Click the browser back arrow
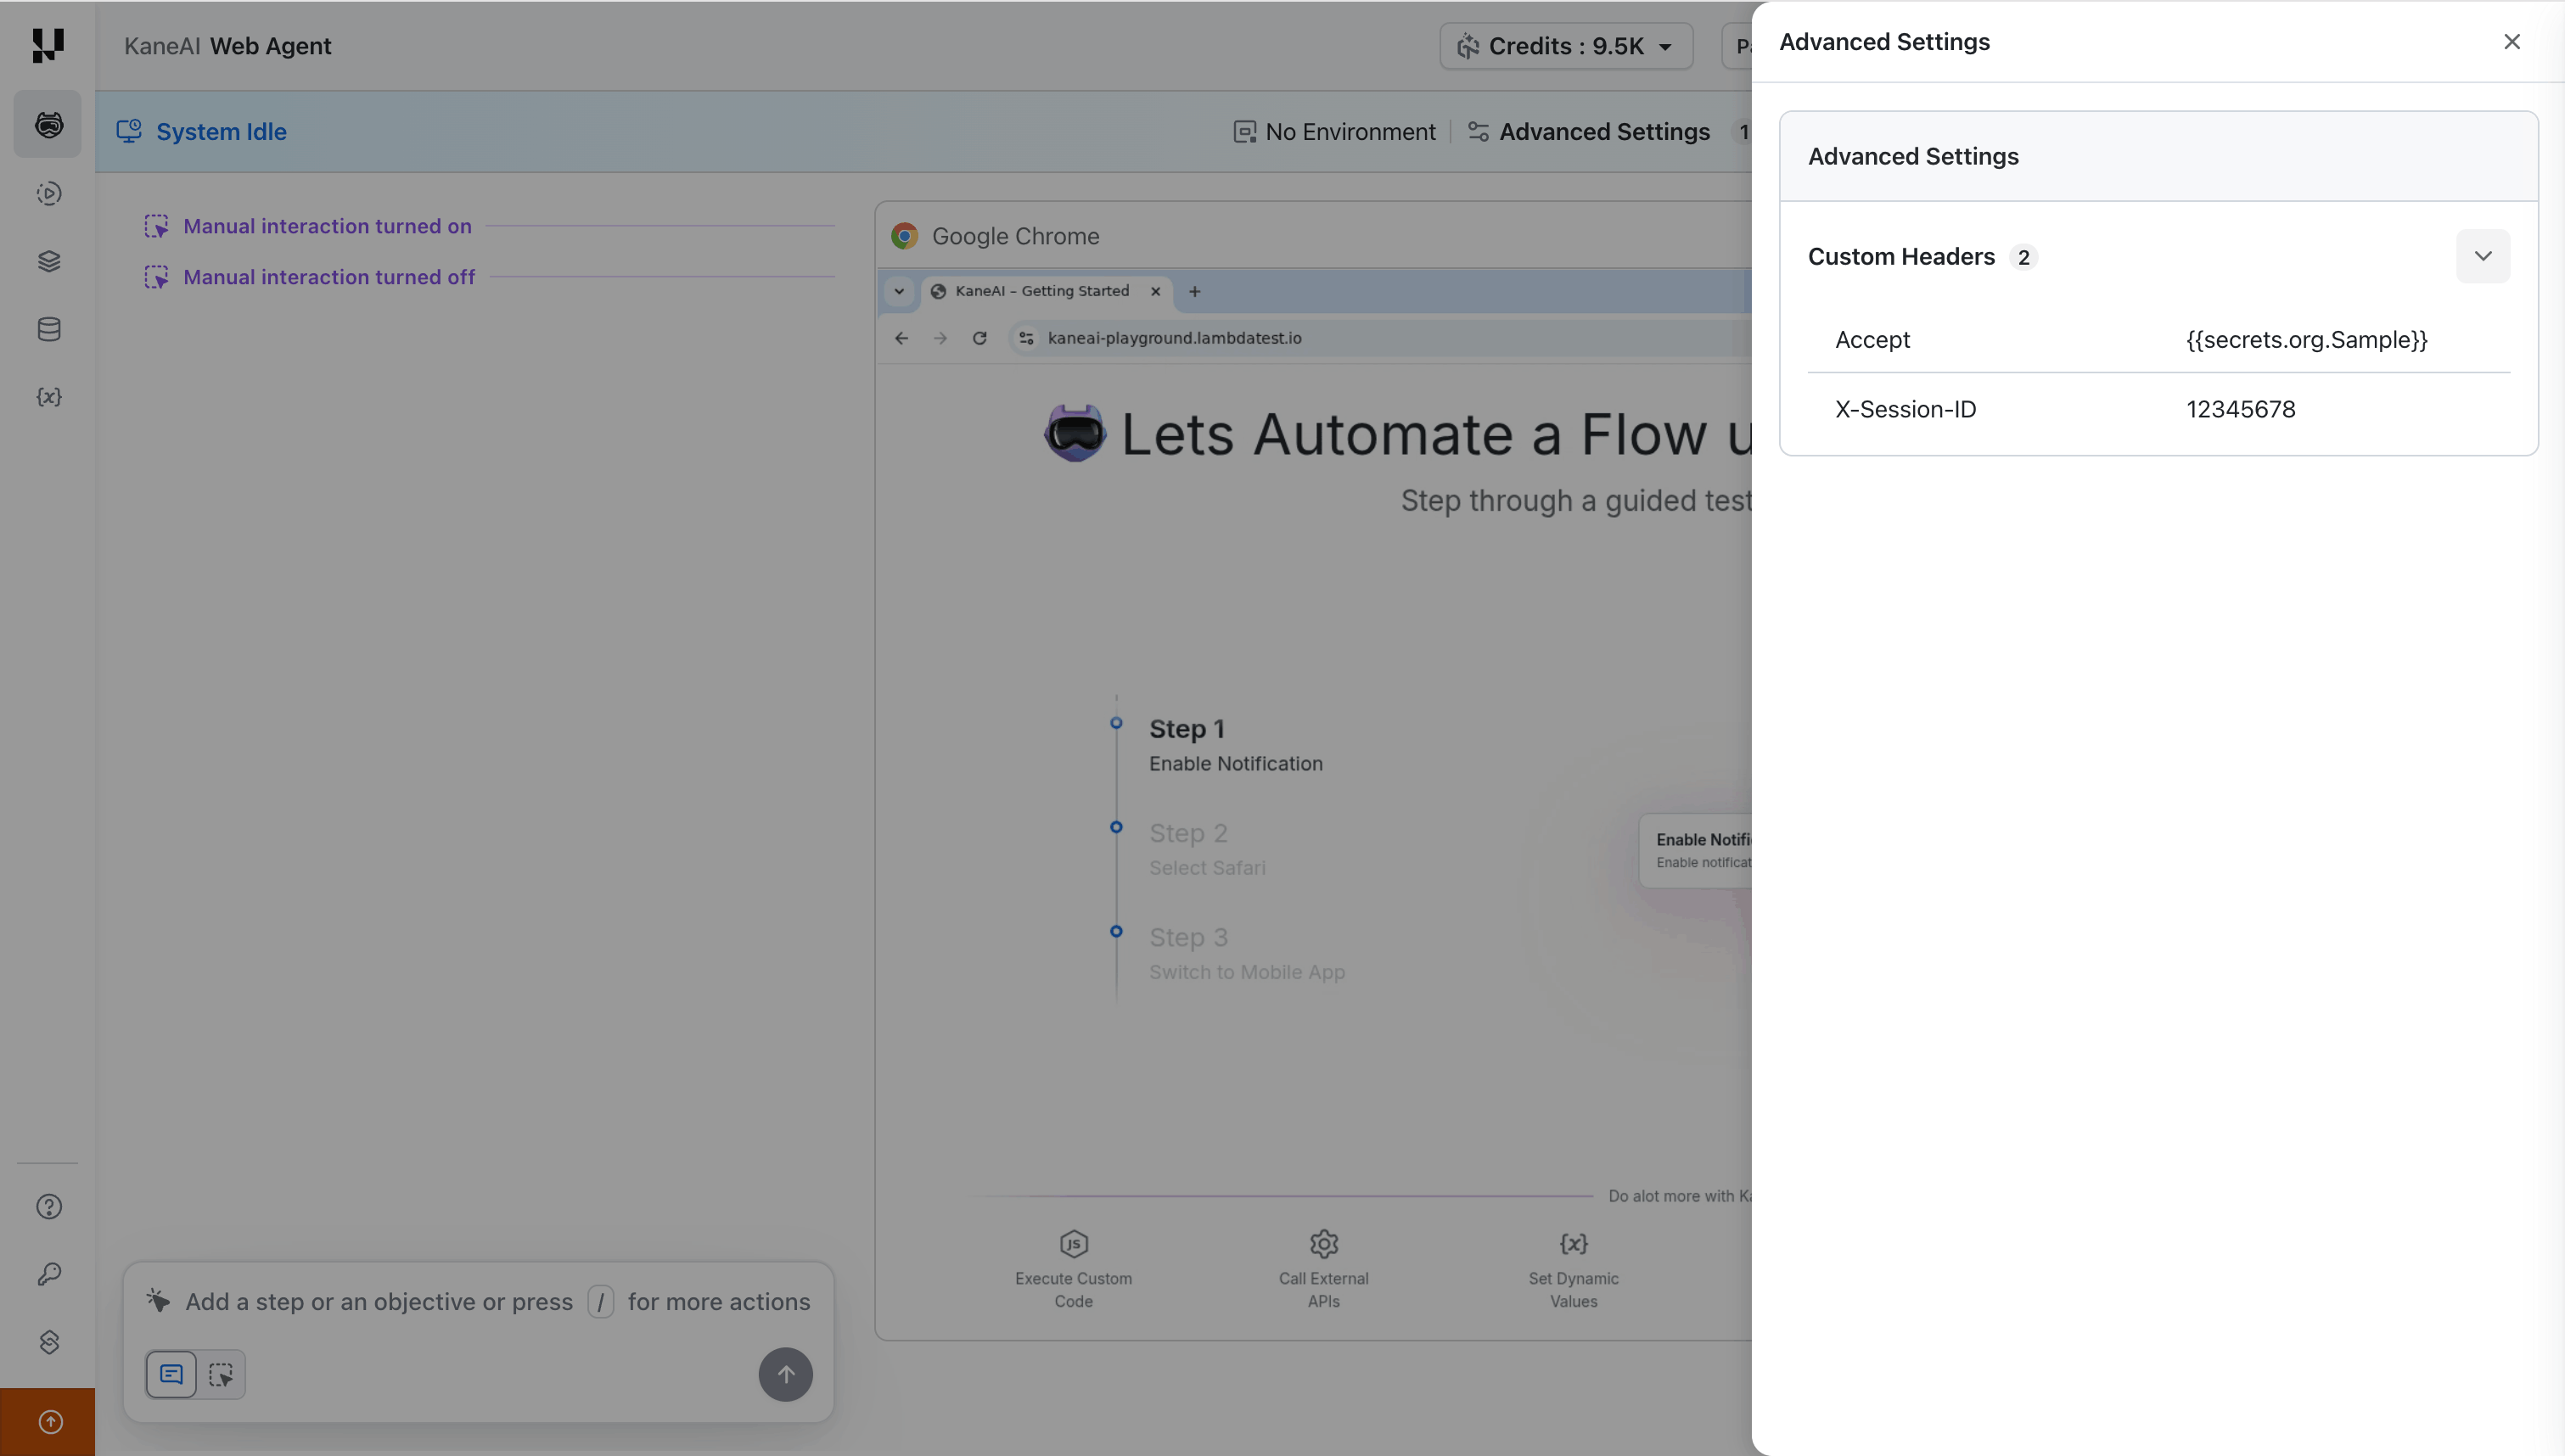The image size is (2565, 1456). pyautogui.click(x=901, y=338)
